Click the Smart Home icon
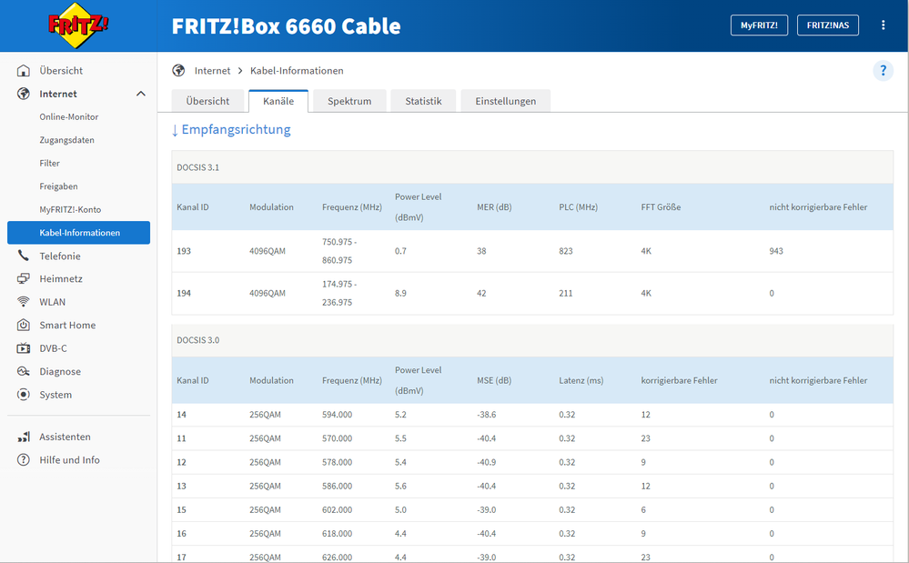 (x=24, y=326)
